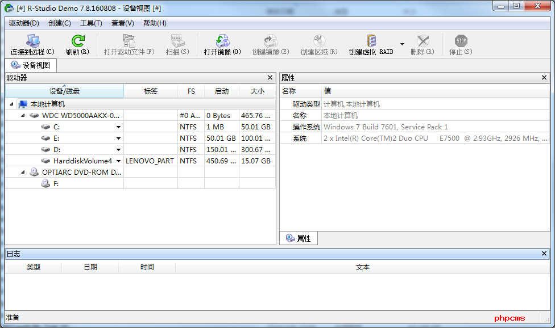Close the 驱动器 panel
555x328 pixels.
270,77
